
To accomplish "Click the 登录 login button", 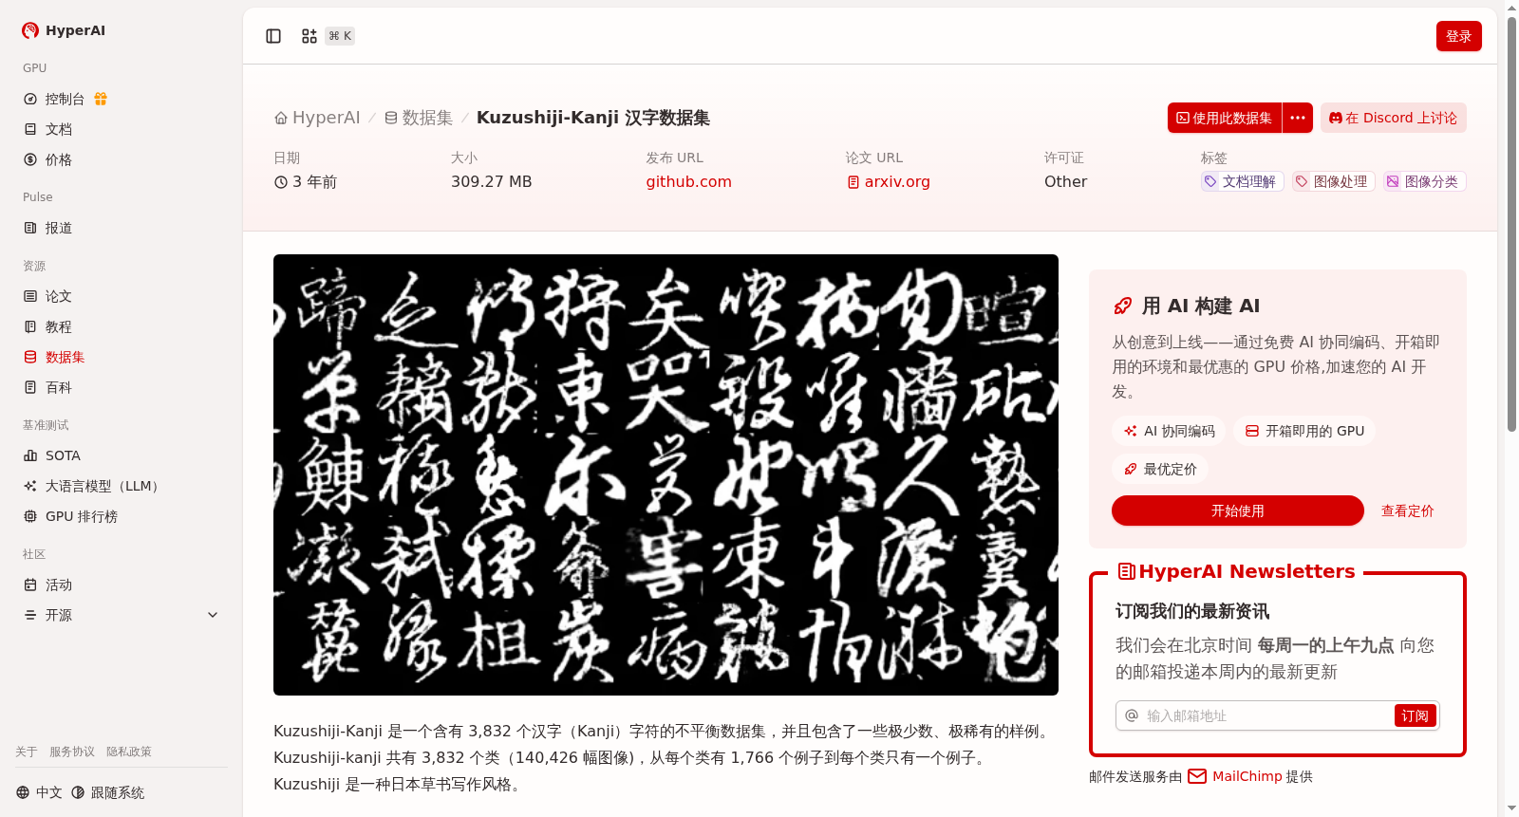I will pyautogui.click(x=1458, y=36).
